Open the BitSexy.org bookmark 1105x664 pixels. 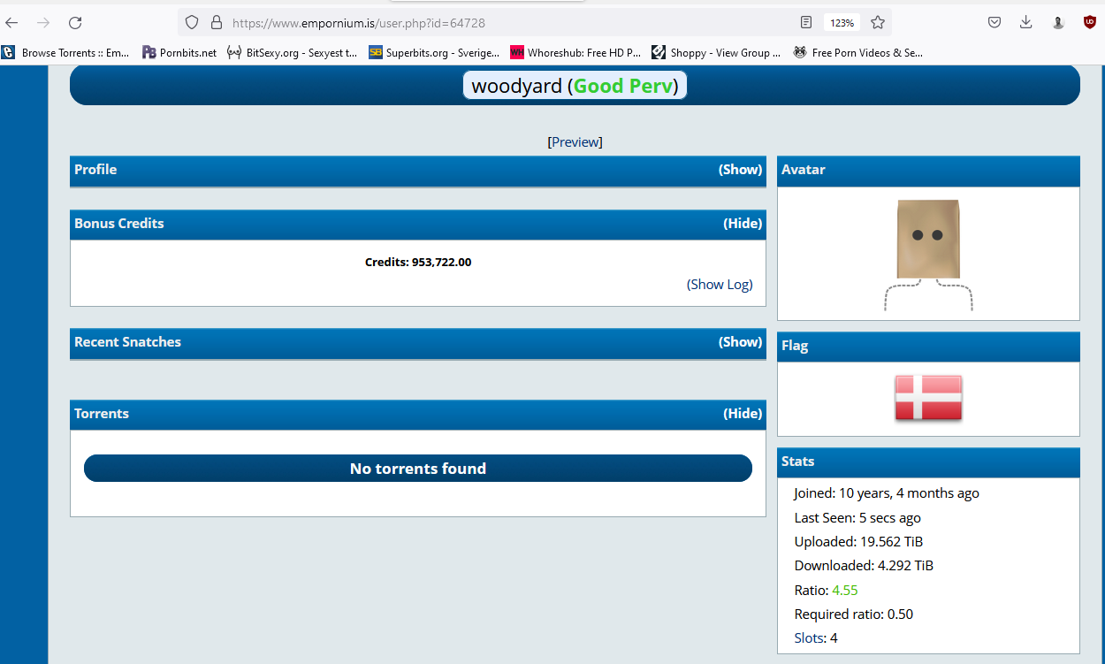pyautogui.click(x=293, y=53)
